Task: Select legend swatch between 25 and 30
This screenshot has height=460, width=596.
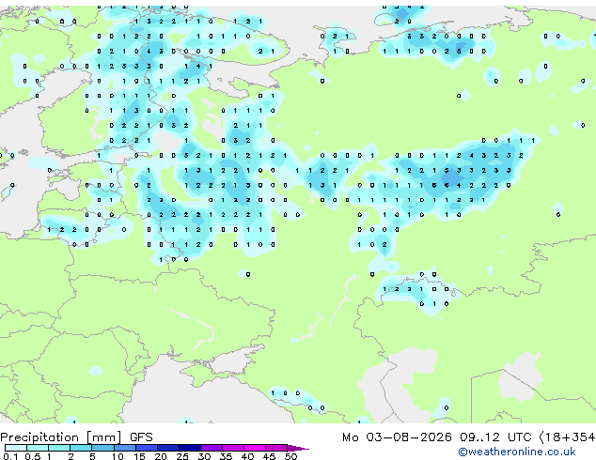Action: pyautogui.click(x=190, y=448)
